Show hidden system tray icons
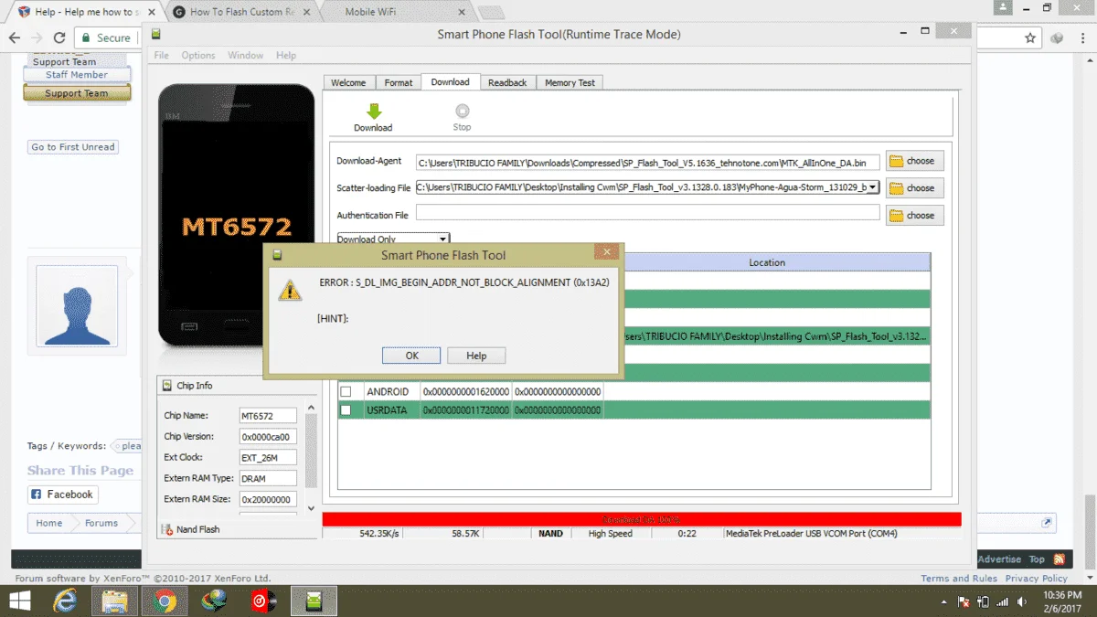 click(x=944, y=601)
